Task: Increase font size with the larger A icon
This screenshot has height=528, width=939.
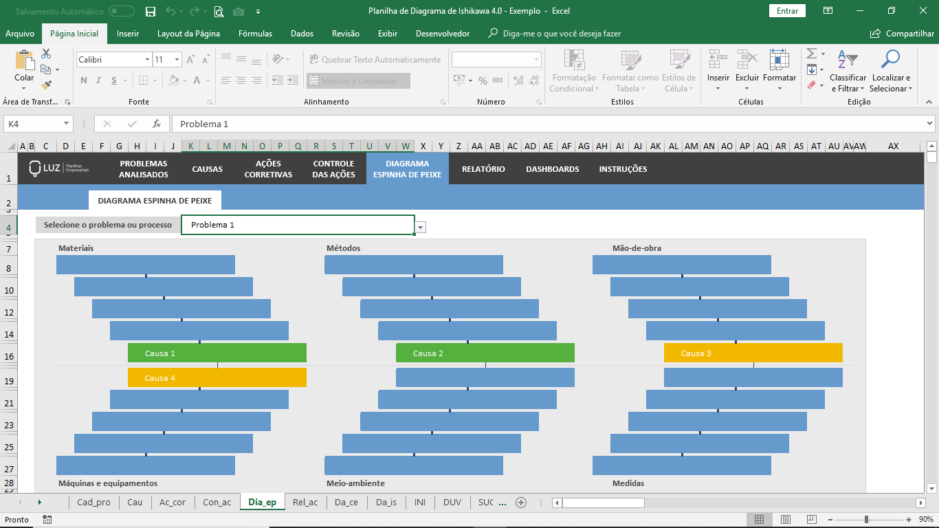Action: pos(191,60)
